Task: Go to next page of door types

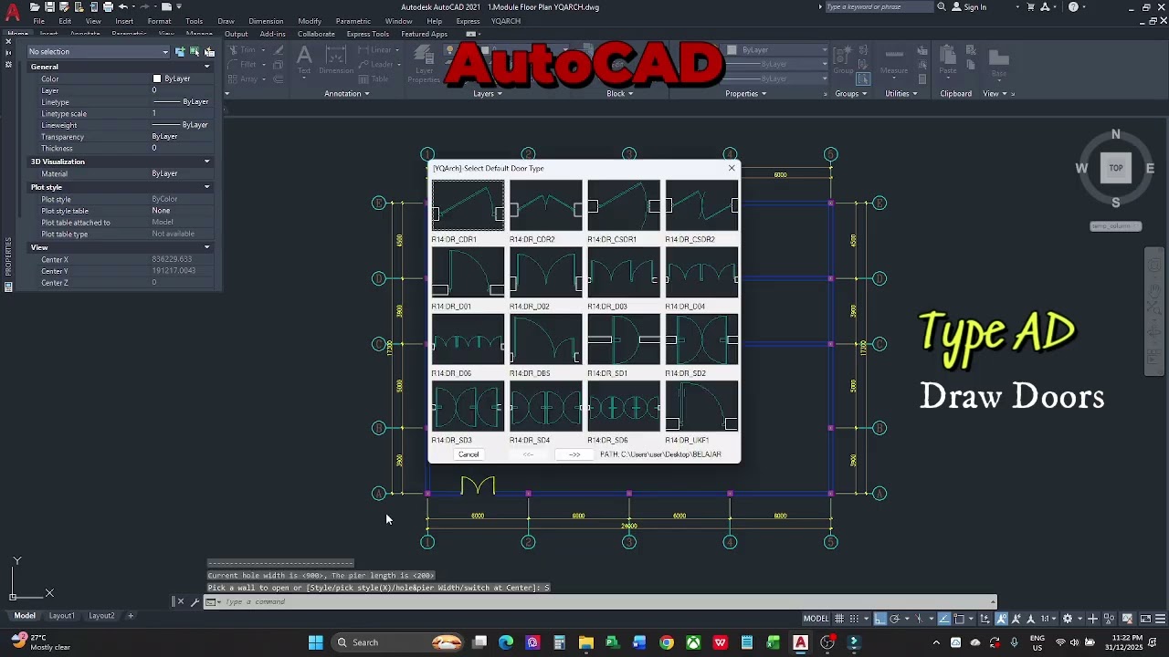Action: click(x=574, y=454)
